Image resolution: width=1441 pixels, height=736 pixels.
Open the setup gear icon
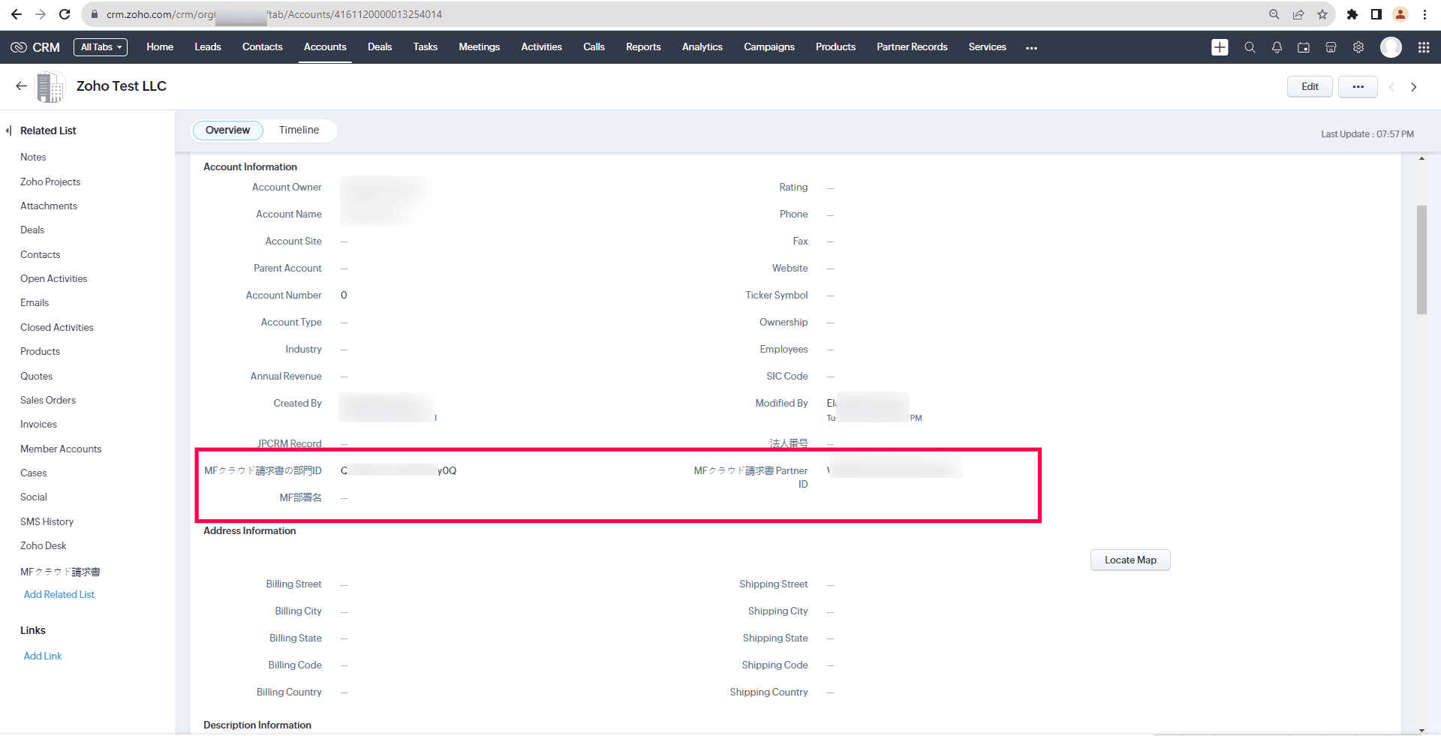pos(1358,47)
